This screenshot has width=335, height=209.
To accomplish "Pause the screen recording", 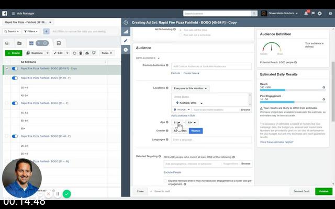I will (x=58, y=194).
